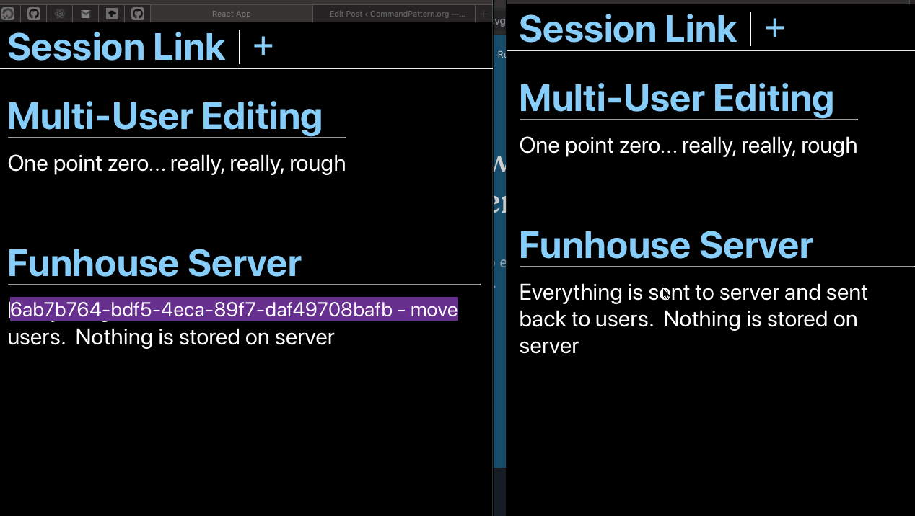Click the plus button in the right-hand window
Image resolution: width=915 pixels, height=516 pixels.
click(775, 28)
